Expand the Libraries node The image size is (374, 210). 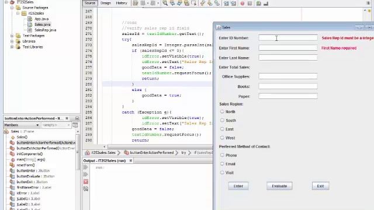pos(12,41)
